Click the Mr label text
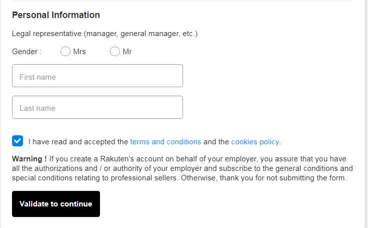 click(127, 51)
